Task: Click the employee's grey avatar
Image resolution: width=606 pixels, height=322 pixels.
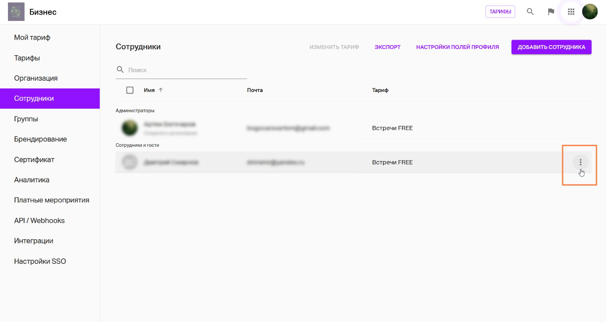Action: click(130, 162)
